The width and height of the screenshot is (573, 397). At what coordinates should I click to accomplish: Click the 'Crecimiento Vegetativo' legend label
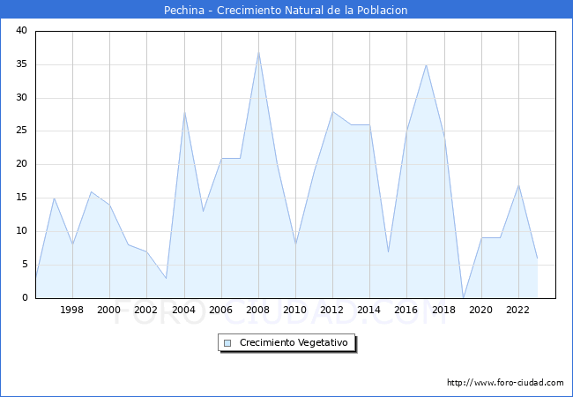294,342
